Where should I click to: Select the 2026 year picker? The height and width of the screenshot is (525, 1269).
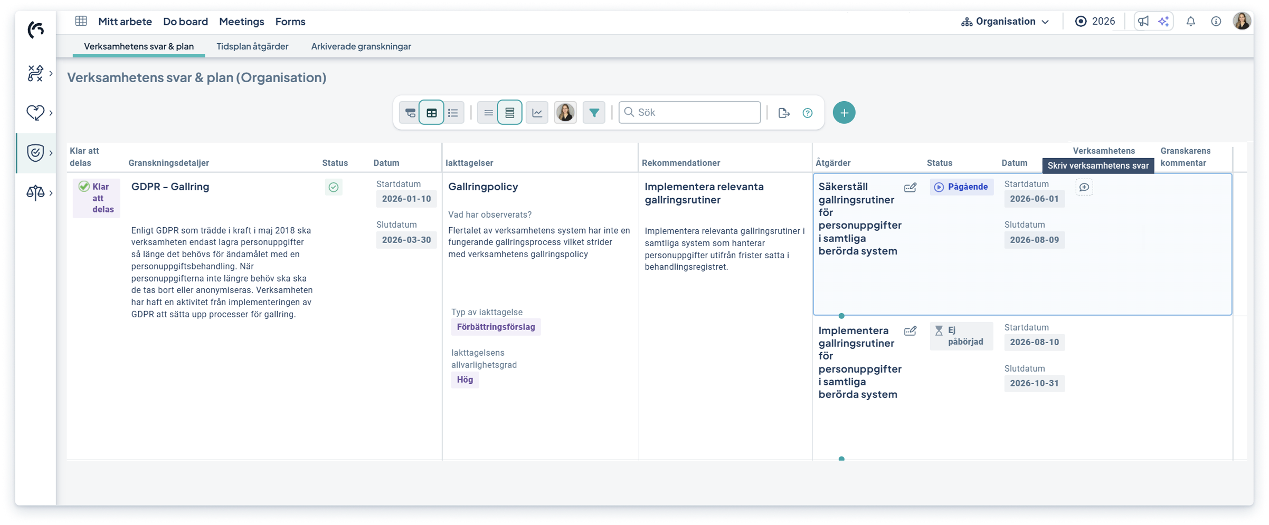click(x=1095, y=22)
